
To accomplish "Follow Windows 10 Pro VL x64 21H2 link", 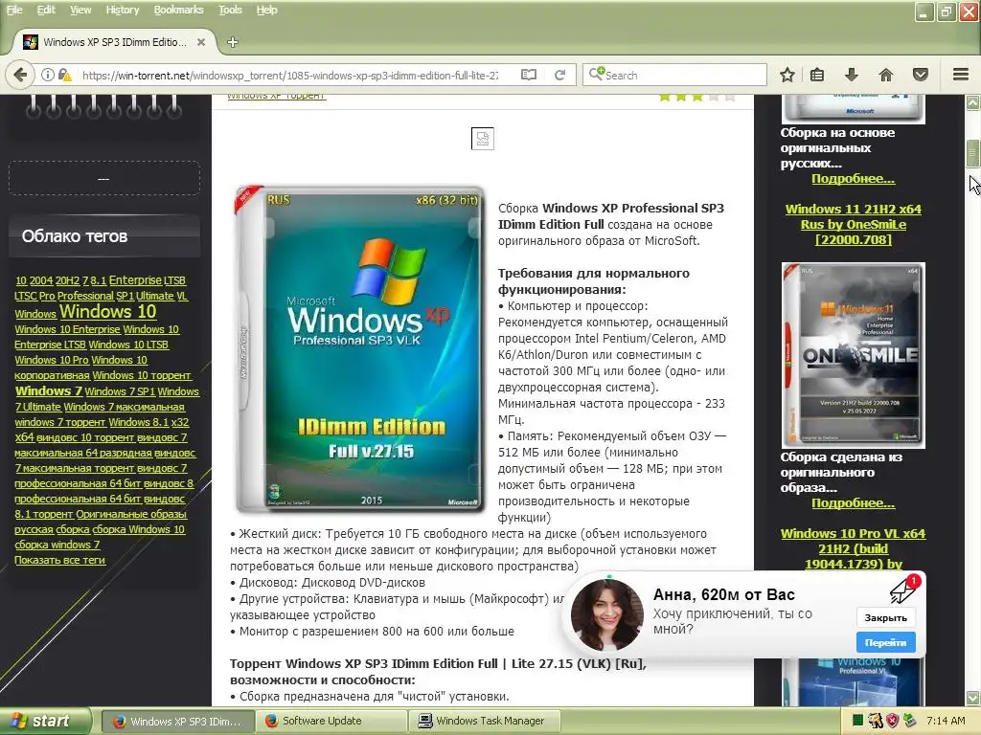I will coord(854,548).
